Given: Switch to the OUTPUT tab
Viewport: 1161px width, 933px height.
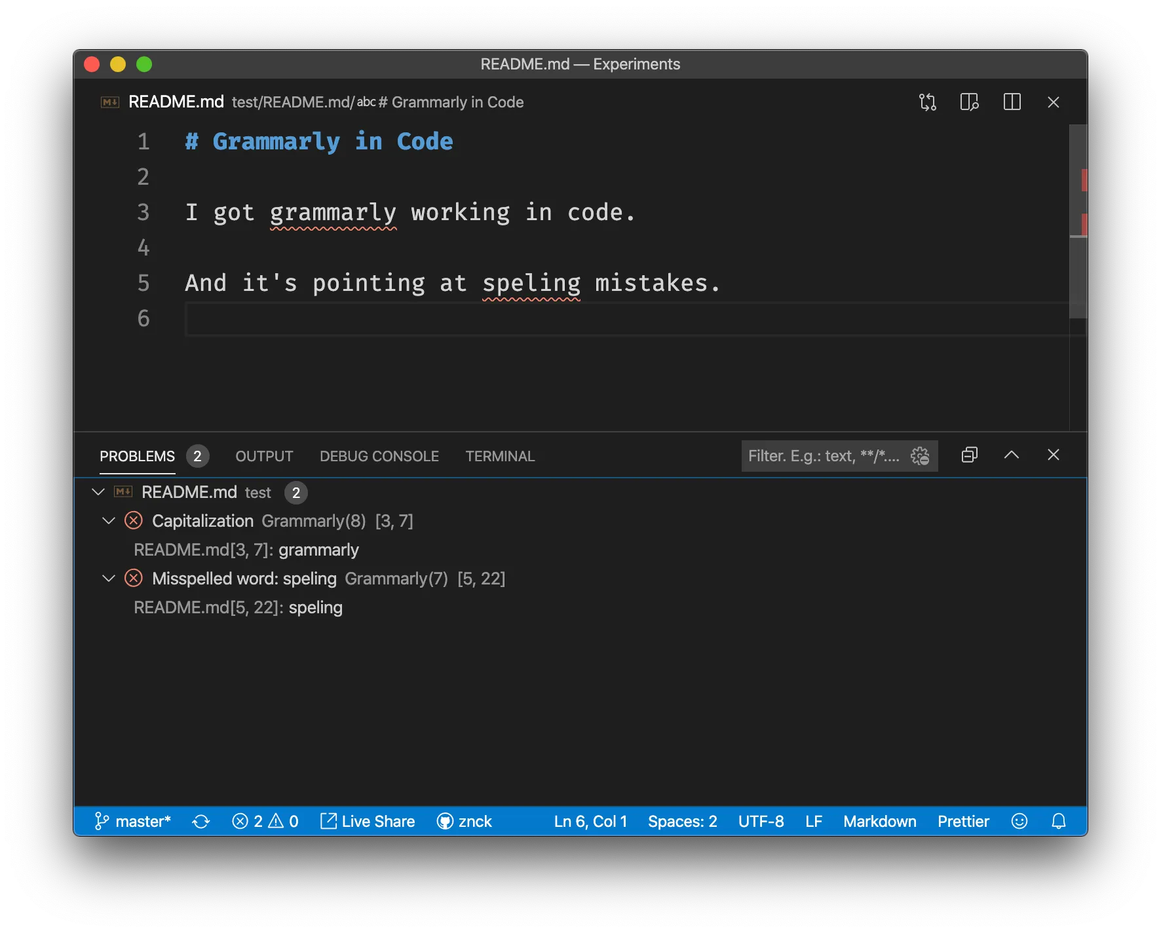Looking at the screenshot, I should (264, 456).
